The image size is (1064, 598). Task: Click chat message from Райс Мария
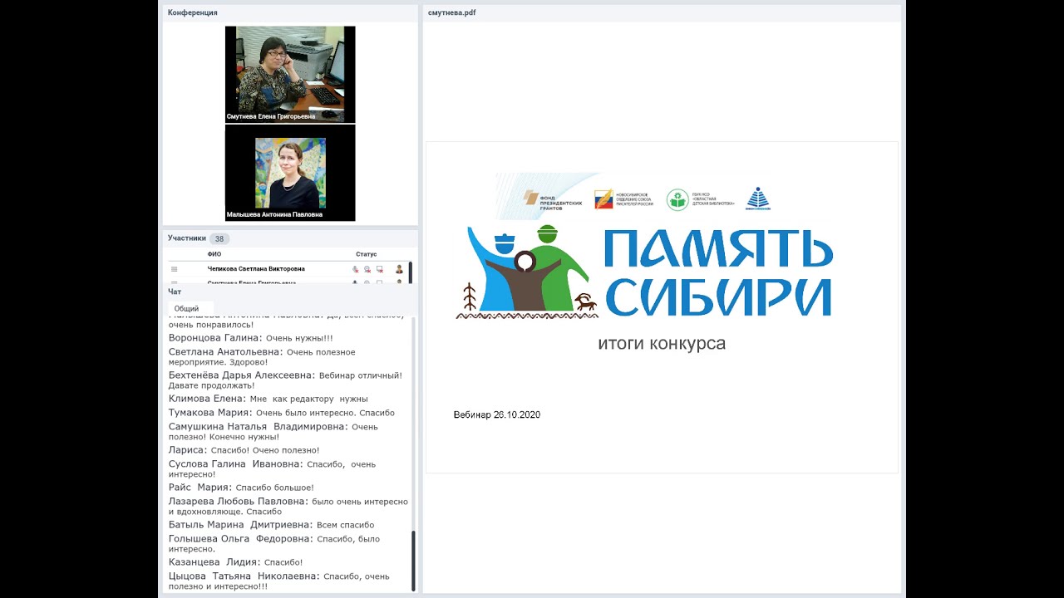pyautogui.click(x=242, y=488)
